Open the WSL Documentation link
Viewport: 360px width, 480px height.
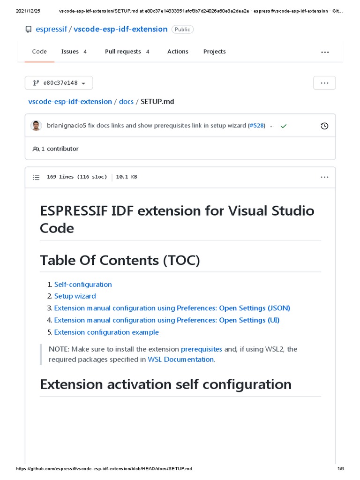click(x=181, y=360)
